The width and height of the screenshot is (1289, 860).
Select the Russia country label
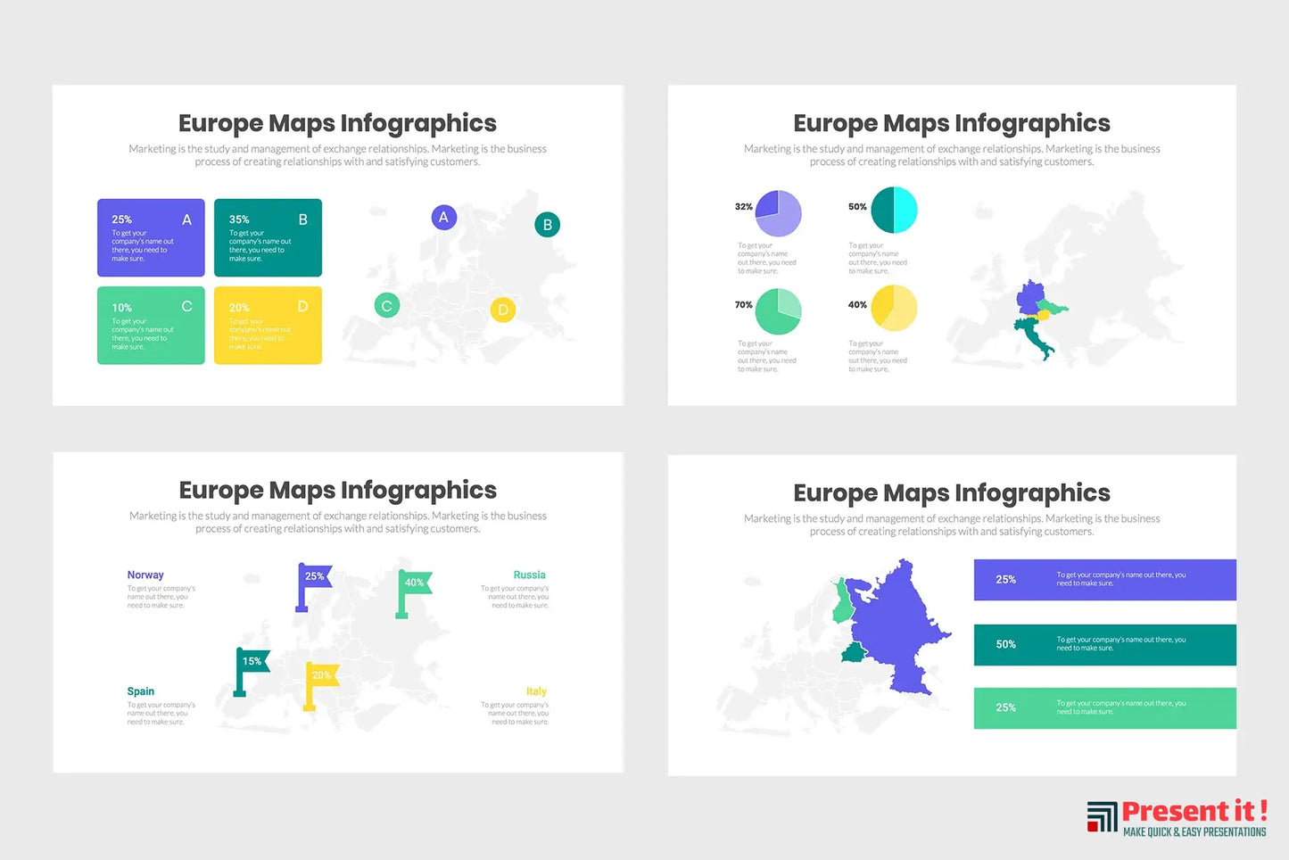click(x=529, y=575)
